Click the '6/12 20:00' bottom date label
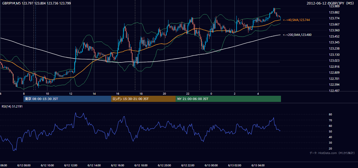The width and height of the screenshot is (358, 168). 164,165
